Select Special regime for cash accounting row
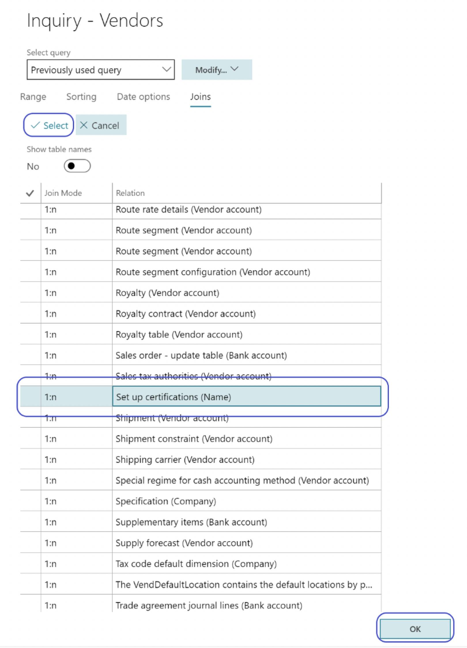 point(201,480)
